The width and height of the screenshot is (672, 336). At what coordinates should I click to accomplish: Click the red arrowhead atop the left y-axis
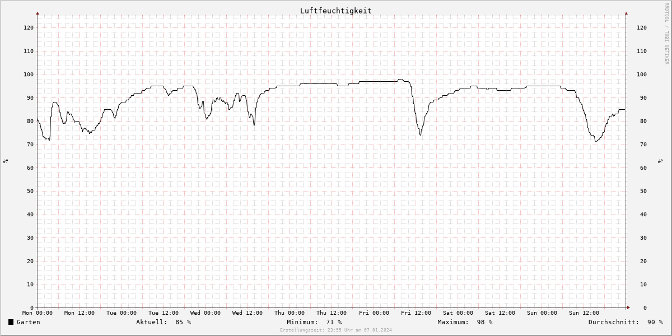click(38, 13)
